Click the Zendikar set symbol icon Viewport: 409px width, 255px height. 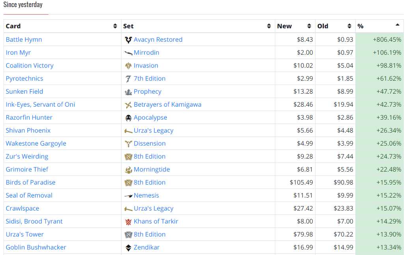click(128, 248)
